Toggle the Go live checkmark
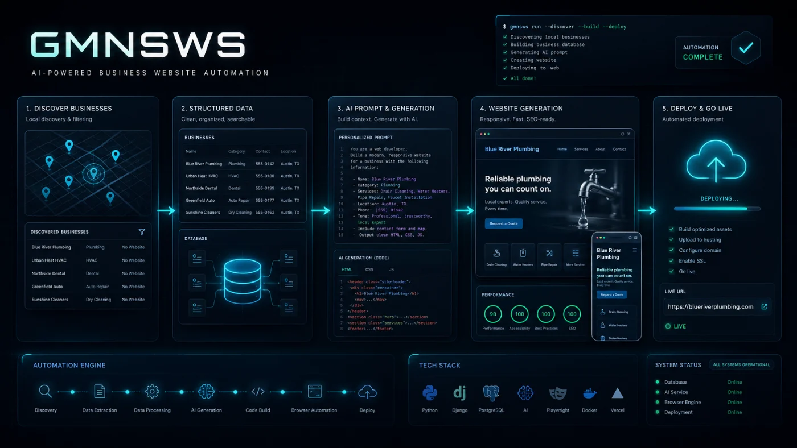 click(x=671, y=271)
